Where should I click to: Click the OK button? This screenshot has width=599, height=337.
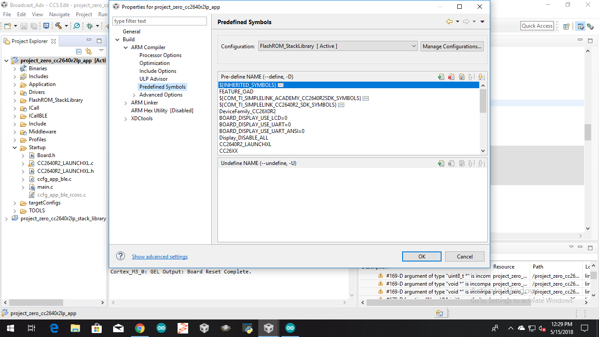click(422, 257)
